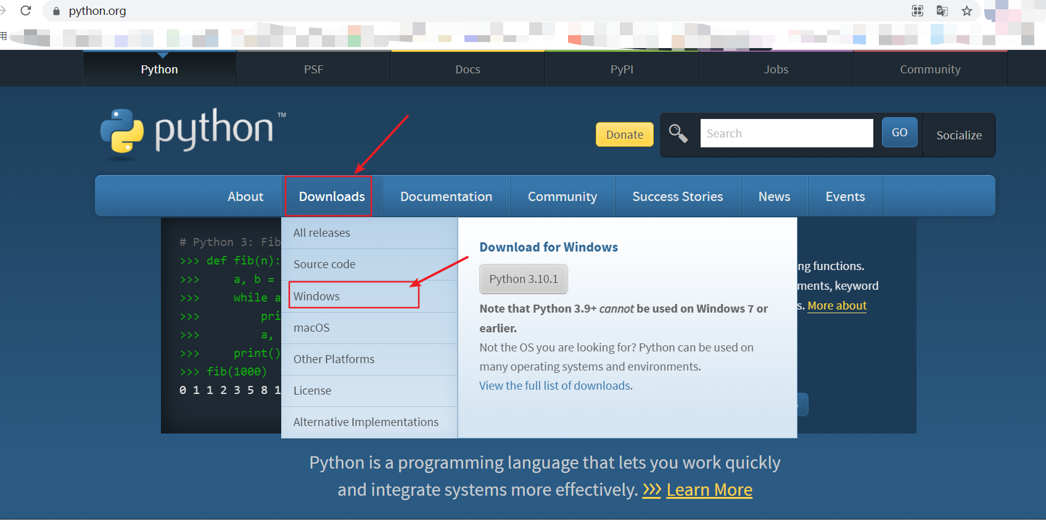The image size is (1046, 521).
Task: Click the >>> arrows before Learn More
Action: (651, 490)
